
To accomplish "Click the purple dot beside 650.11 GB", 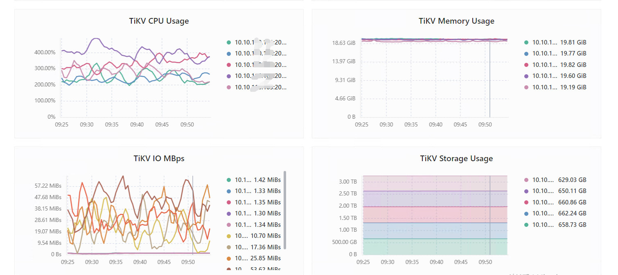I will pos(526,191).
